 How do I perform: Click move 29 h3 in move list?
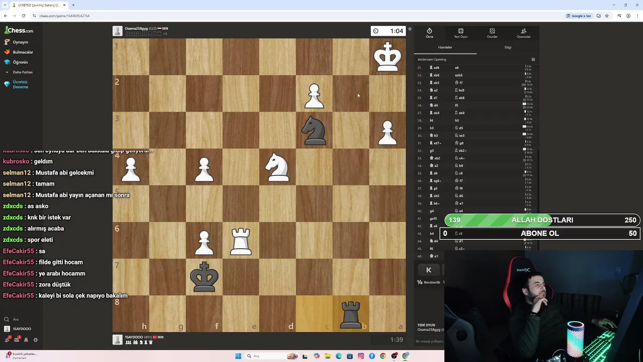click(432, 128)
